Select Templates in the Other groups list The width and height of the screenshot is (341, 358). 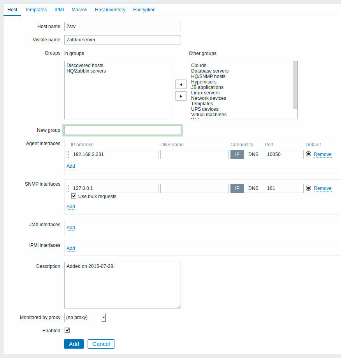click(202, 104)
